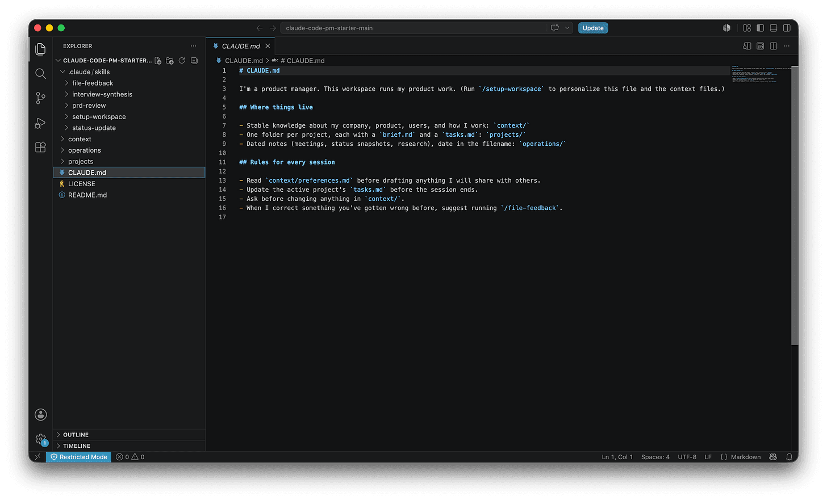The height and width of the screenshot is (500, 827).
Task: Open the README.md file
Action: pyautogui.click(x=129, y=195)
